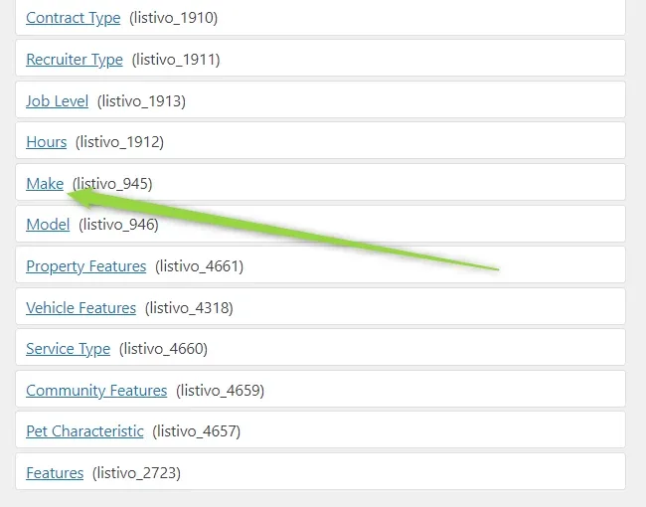Open the Model taxonomy link
Screen dimensions: 646x507
pos(48,225)
